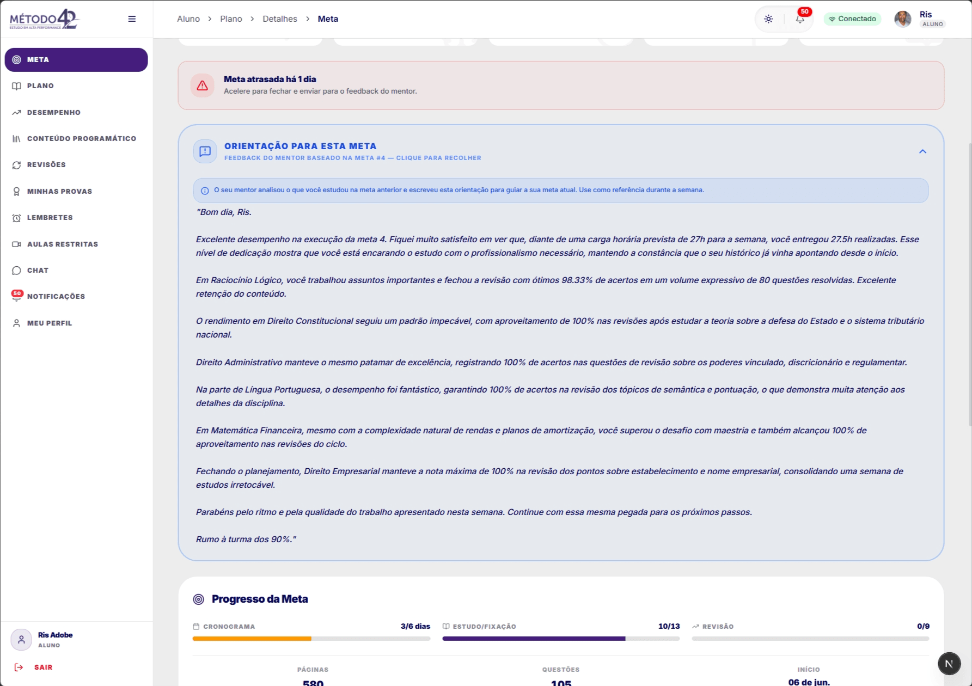Click the Ris profile photo in header
The width and height of the screenshot is (972, 686).
(x=903, y=19)
